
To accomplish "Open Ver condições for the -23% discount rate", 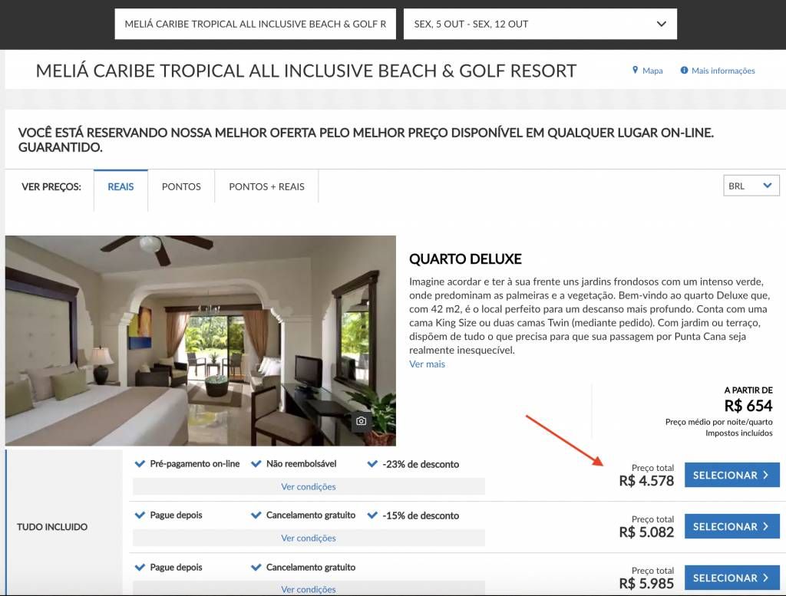I will coord(309,487).
